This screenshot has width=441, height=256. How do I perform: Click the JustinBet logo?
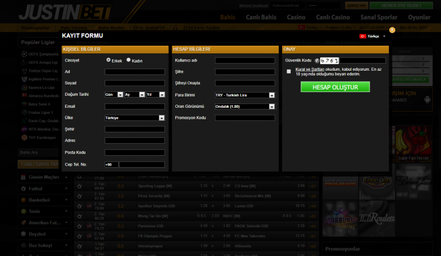point(65,12)
